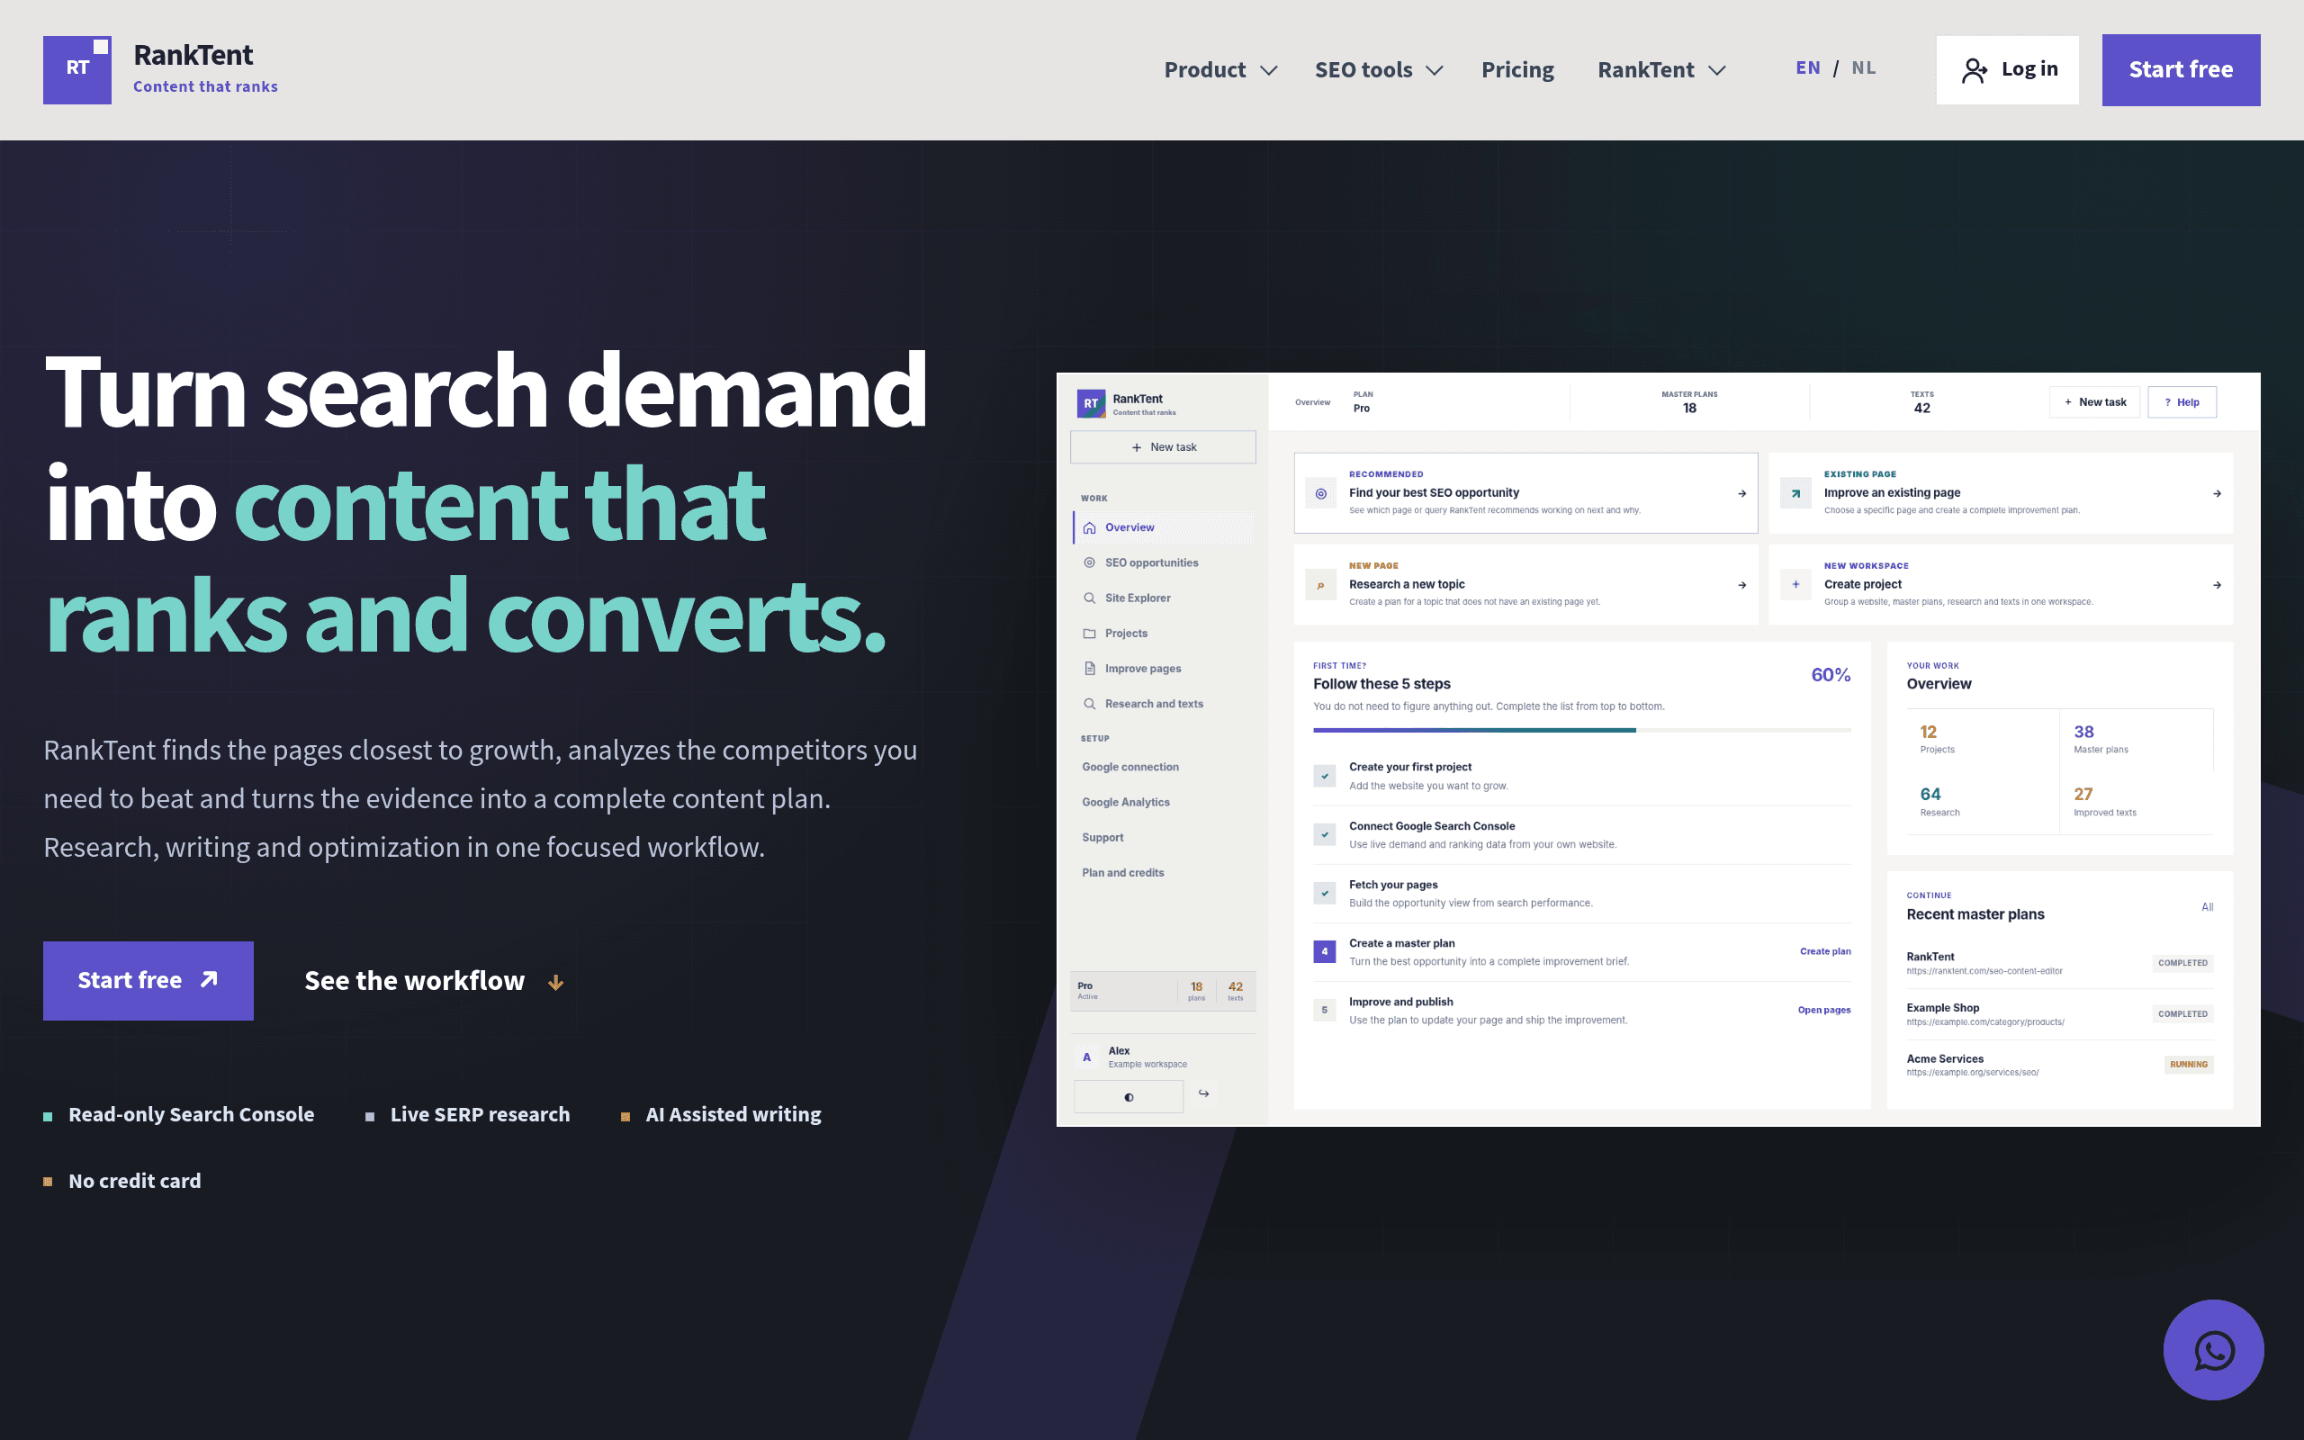The image size is (2304, 1440).
Task: Click arrow icon on Improve an existing page card
Action: click(1795, 493)
